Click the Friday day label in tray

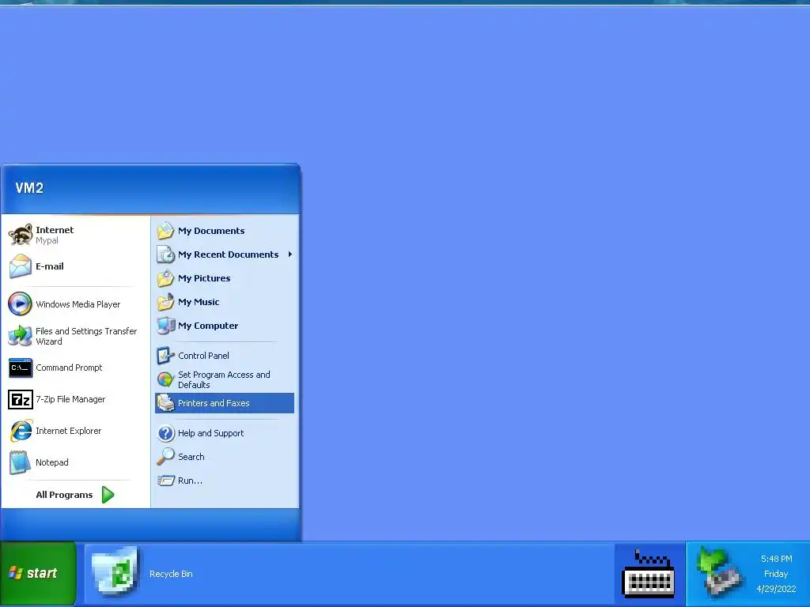point(776,574)
